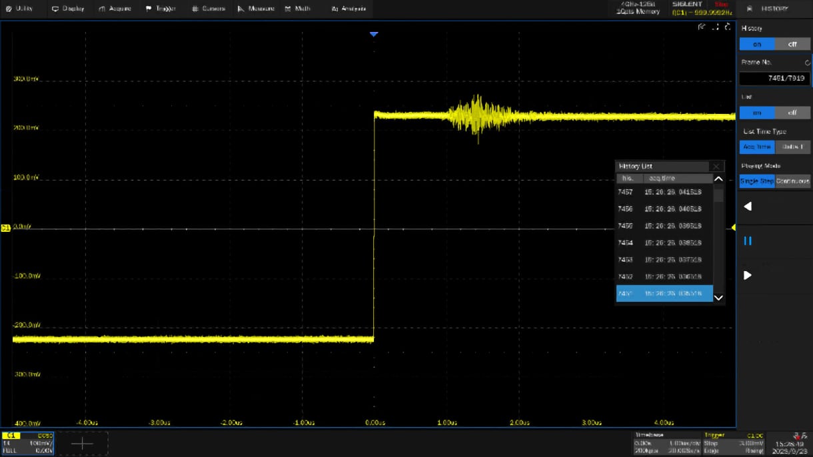Turn History on
The image size is (813, 457).
click(x=757, y=44)
